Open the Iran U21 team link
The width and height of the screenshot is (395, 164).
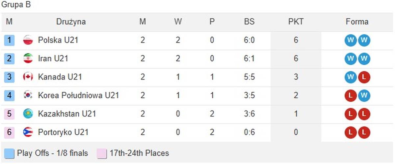(54, 59)
